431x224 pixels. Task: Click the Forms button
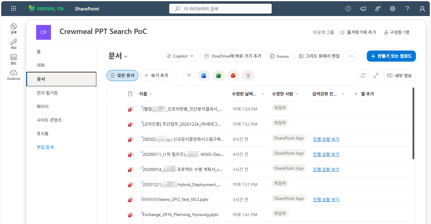click(x=280, y=56)
